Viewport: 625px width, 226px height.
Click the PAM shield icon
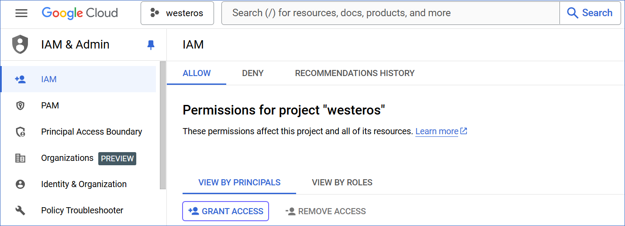click(20, 105)
